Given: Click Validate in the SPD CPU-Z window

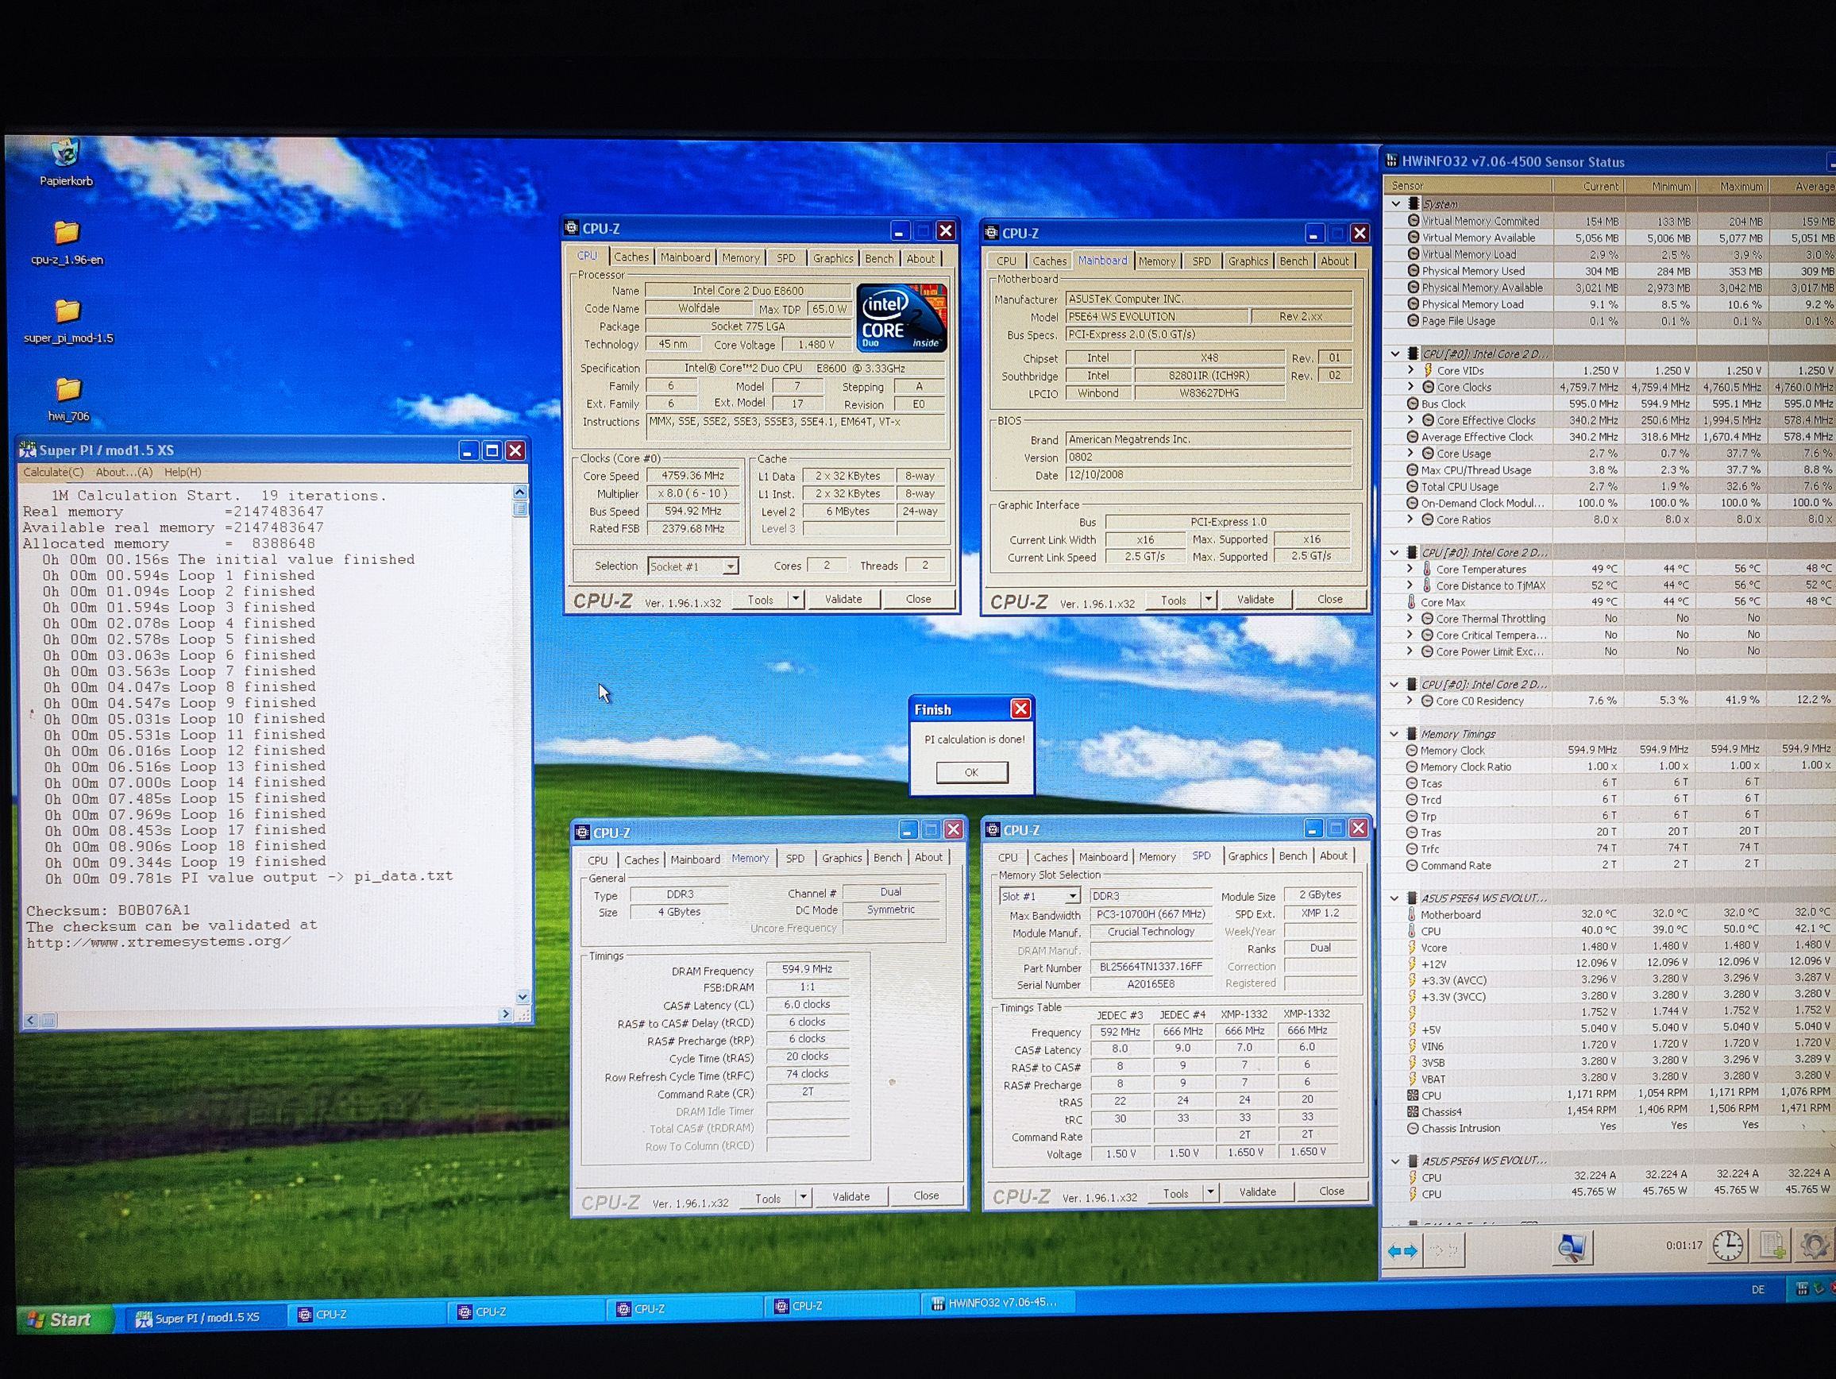Looking at the screenshot, I should coord(1257,1192).
